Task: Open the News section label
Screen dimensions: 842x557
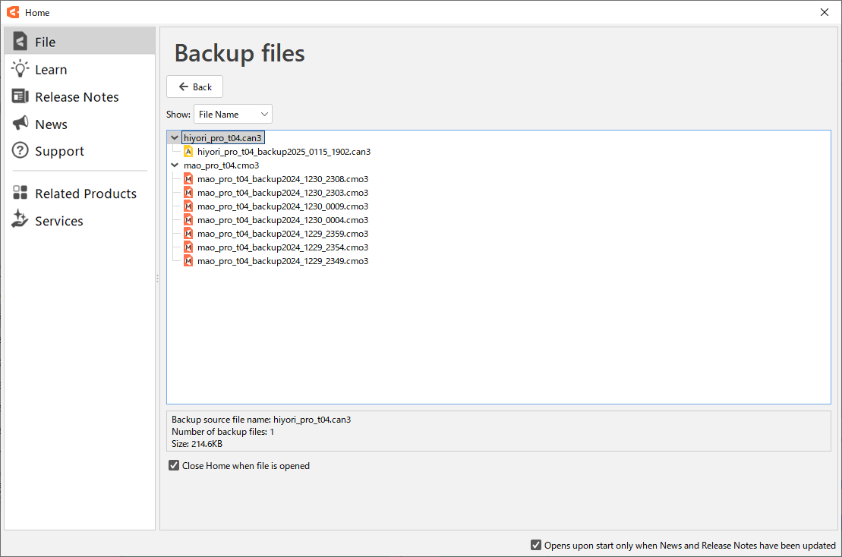Action: [x=51, y=124]
